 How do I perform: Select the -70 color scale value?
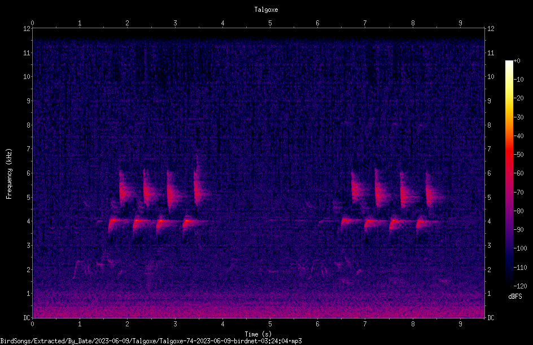519,193
